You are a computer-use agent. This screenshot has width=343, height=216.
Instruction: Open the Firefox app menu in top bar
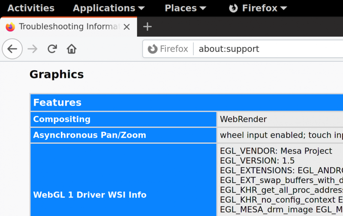point(258,8)
